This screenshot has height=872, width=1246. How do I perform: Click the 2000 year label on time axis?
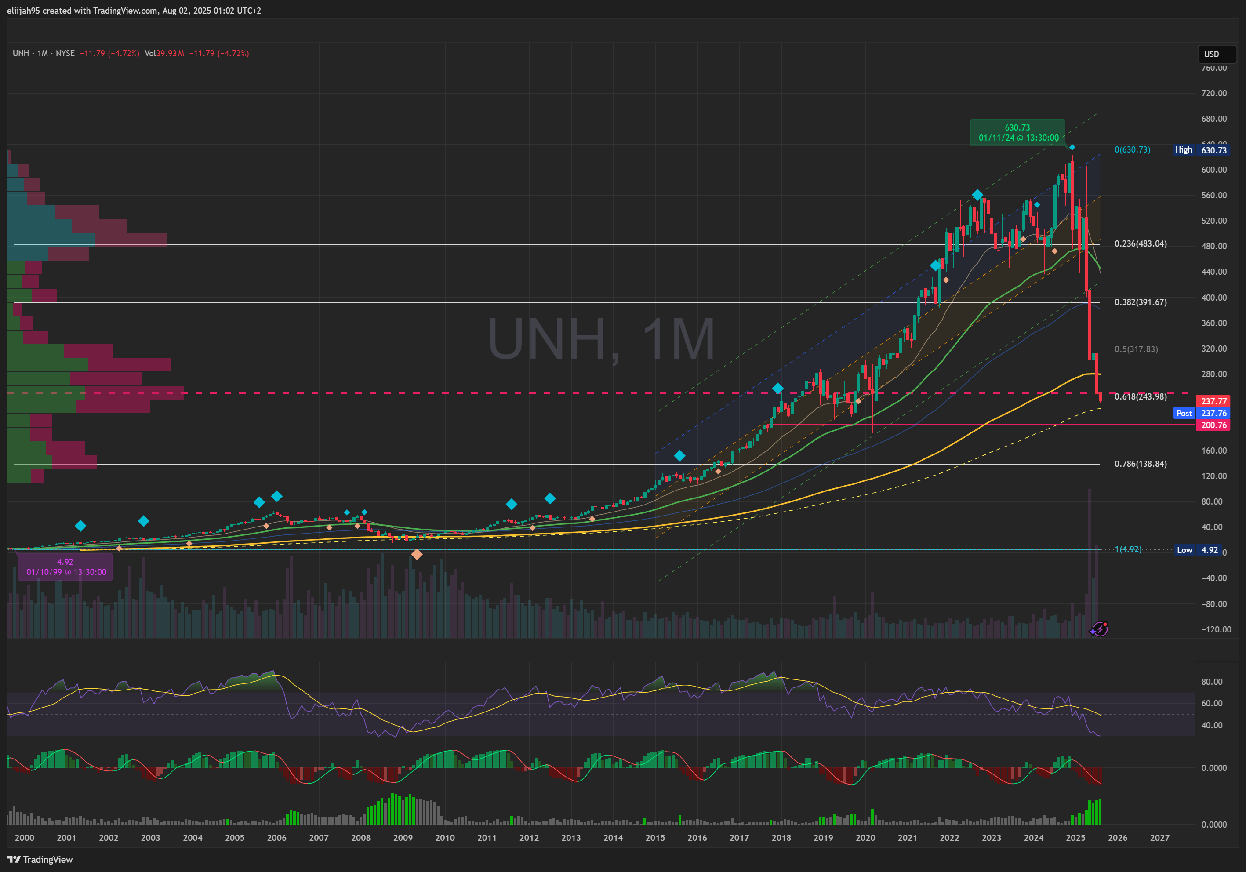(25, 837)
